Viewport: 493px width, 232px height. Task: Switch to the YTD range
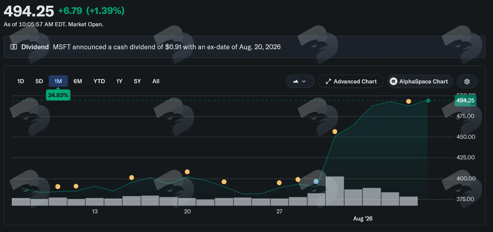tap(99, 81)
